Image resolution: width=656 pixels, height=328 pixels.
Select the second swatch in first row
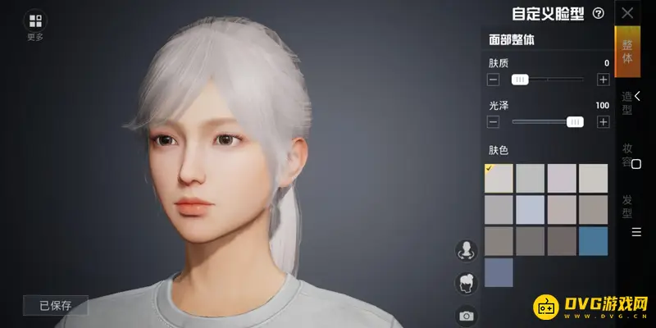pos(530,178)
